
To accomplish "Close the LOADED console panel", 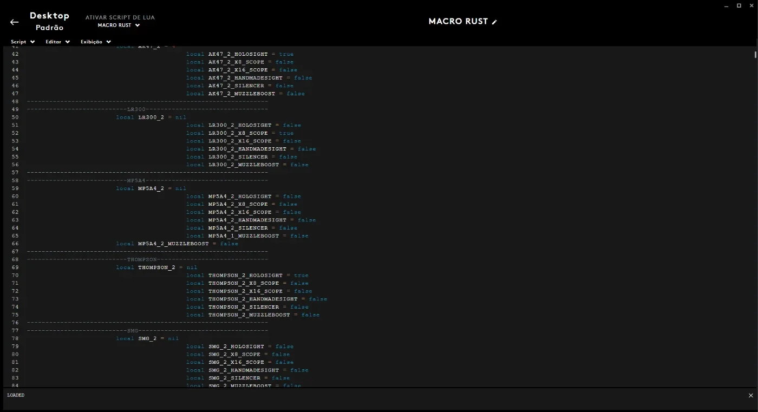I will click(x=750, y=396).
